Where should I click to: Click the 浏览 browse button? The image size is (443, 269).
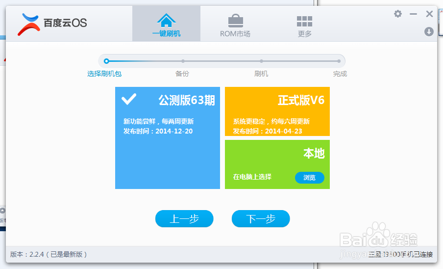coord(309,177)
